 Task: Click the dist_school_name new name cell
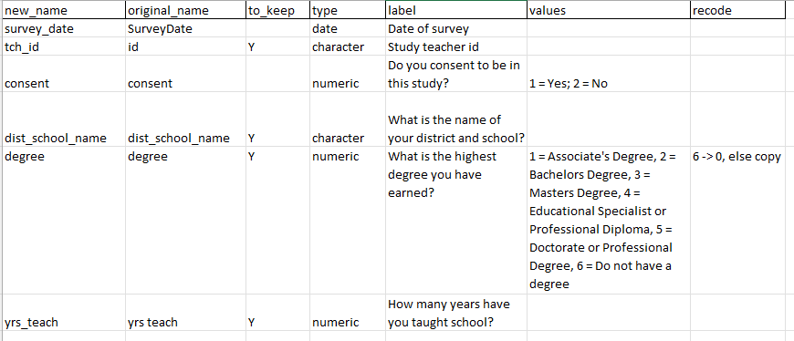click(64, 119)
